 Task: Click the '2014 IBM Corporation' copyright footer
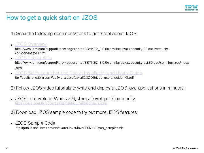click(x=185, y=148)
